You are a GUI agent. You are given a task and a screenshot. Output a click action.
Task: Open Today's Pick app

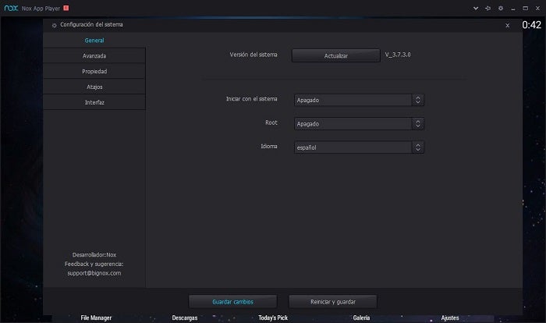(x=273, y=318)
